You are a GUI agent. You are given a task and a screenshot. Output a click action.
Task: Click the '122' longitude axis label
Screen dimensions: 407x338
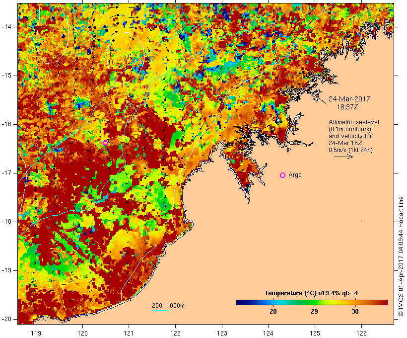(x=175, y=333)
